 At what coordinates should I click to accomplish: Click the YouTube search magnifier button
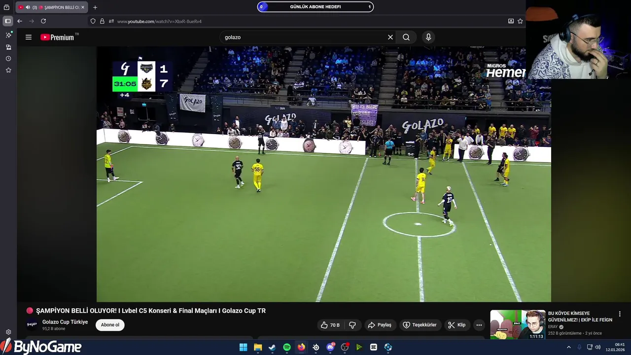coord(406,37)
